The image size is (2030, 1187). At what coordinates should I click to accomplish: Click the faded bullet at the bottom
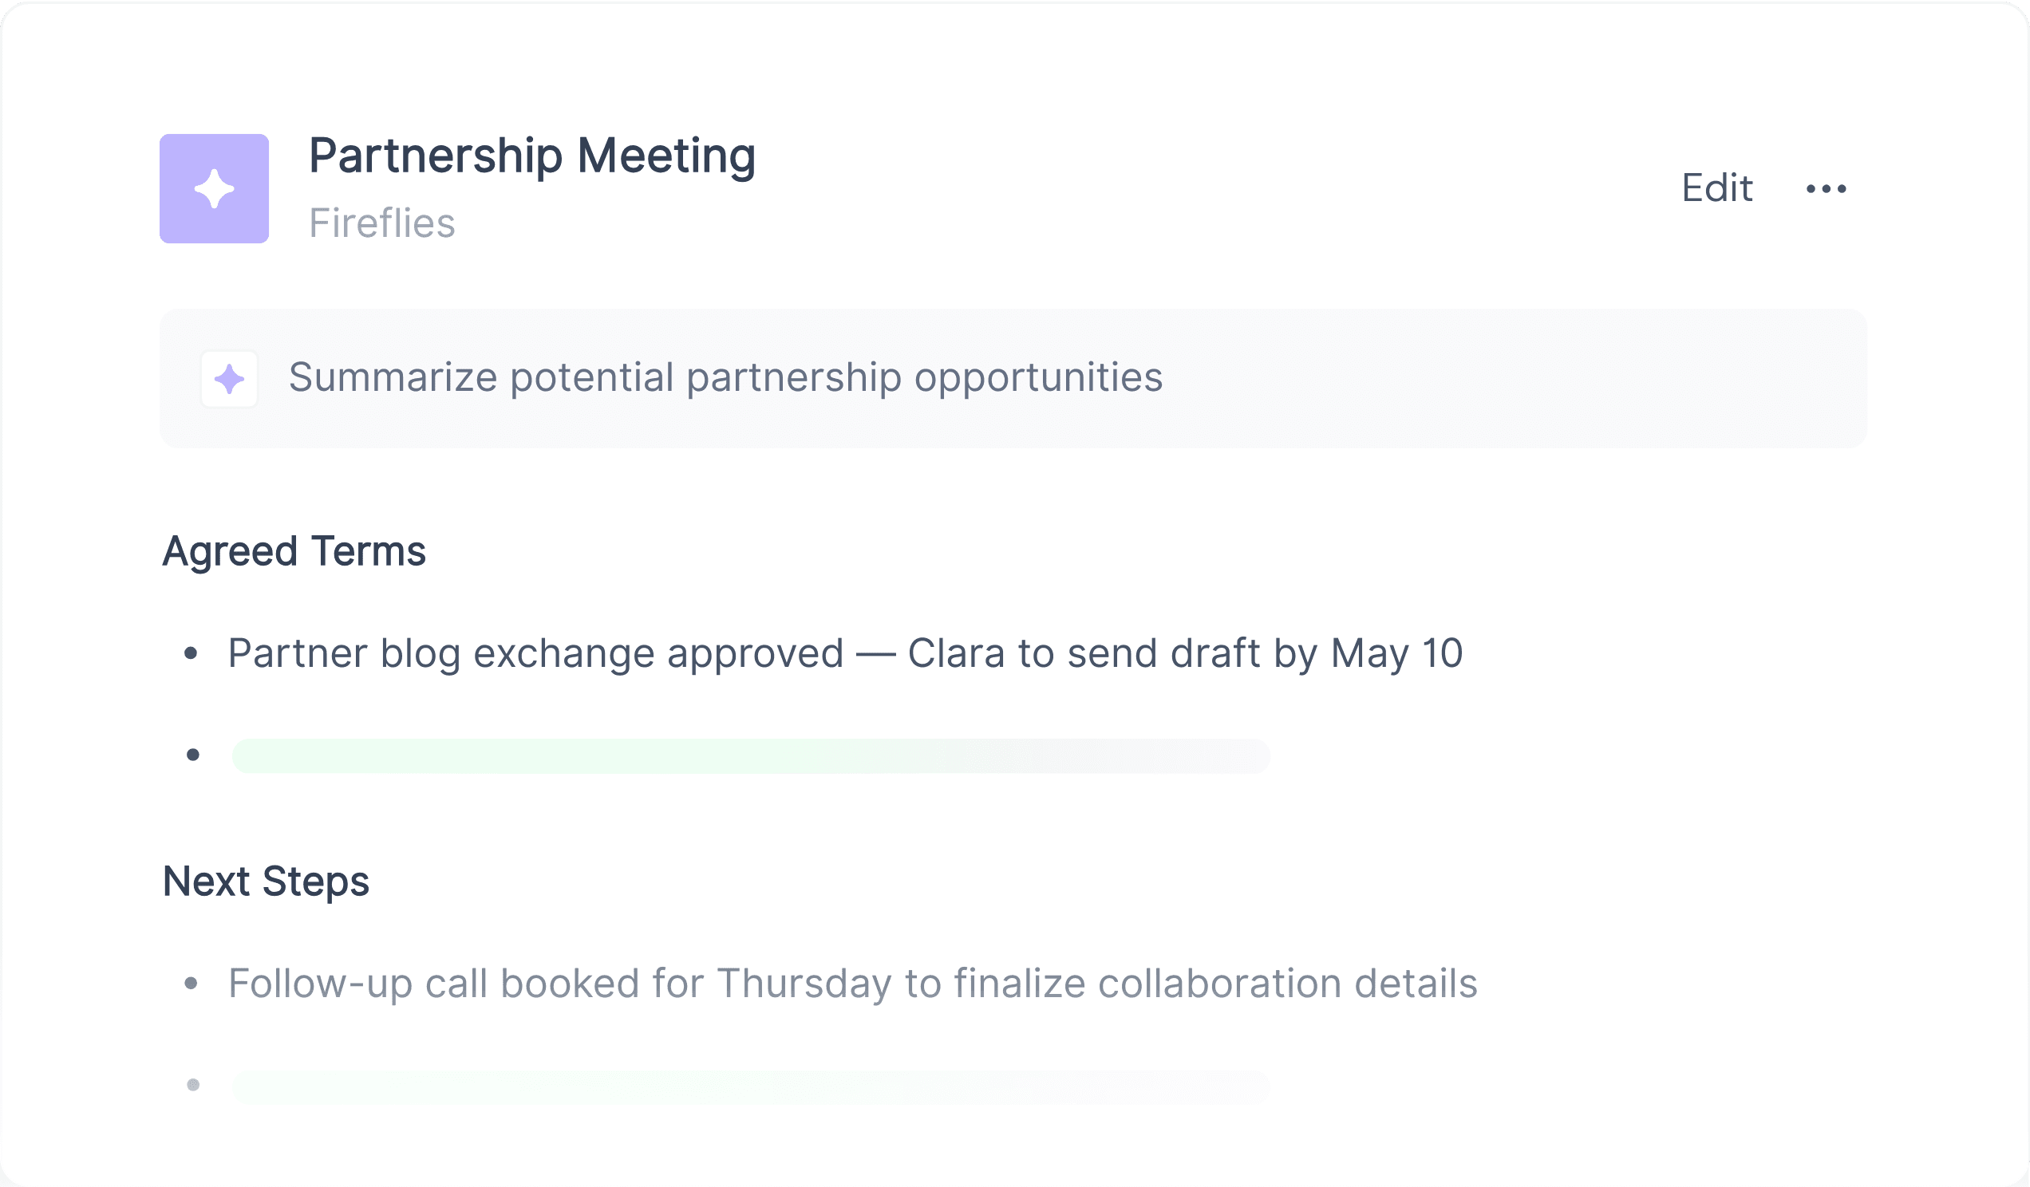(193, 1085)
